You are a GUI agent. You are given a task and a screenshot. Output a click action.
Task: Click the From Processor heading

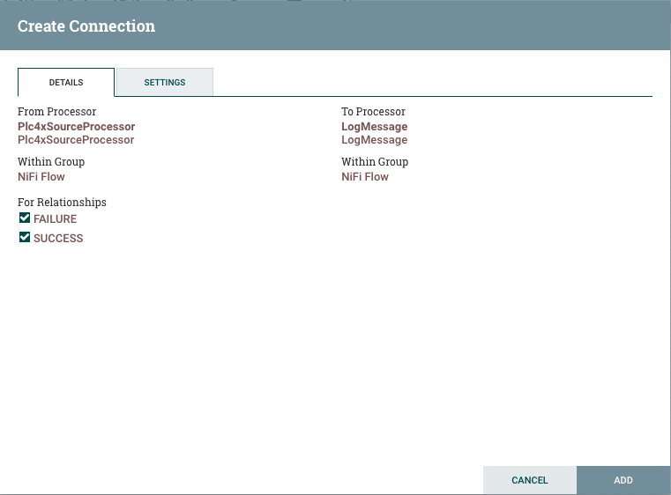pyautogui.click(x=56, y=112)
